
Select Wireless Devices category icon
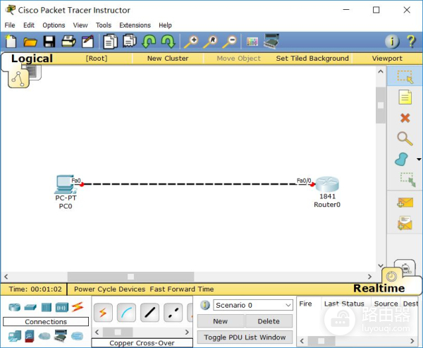[x=62, y=308]
